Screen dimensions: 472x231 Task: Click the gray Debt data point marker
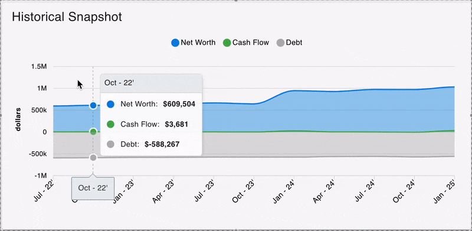point(93,157)
